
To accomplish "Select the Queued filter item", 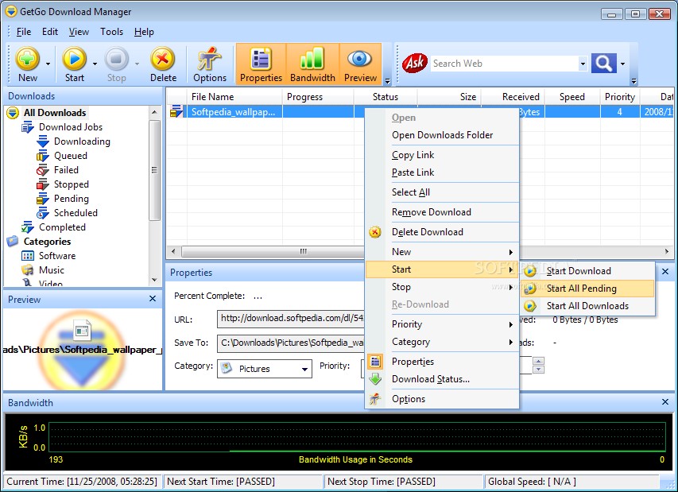I will tap(71, 156).
